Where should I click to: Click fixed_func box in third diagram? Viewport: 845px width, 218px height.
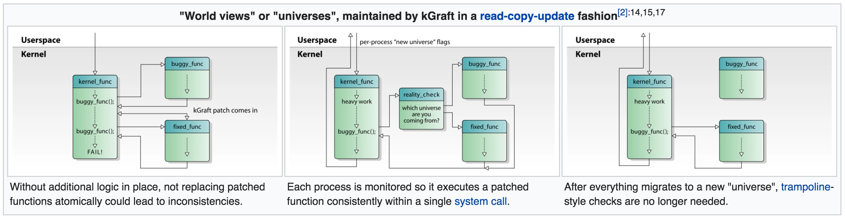(741, 141)
